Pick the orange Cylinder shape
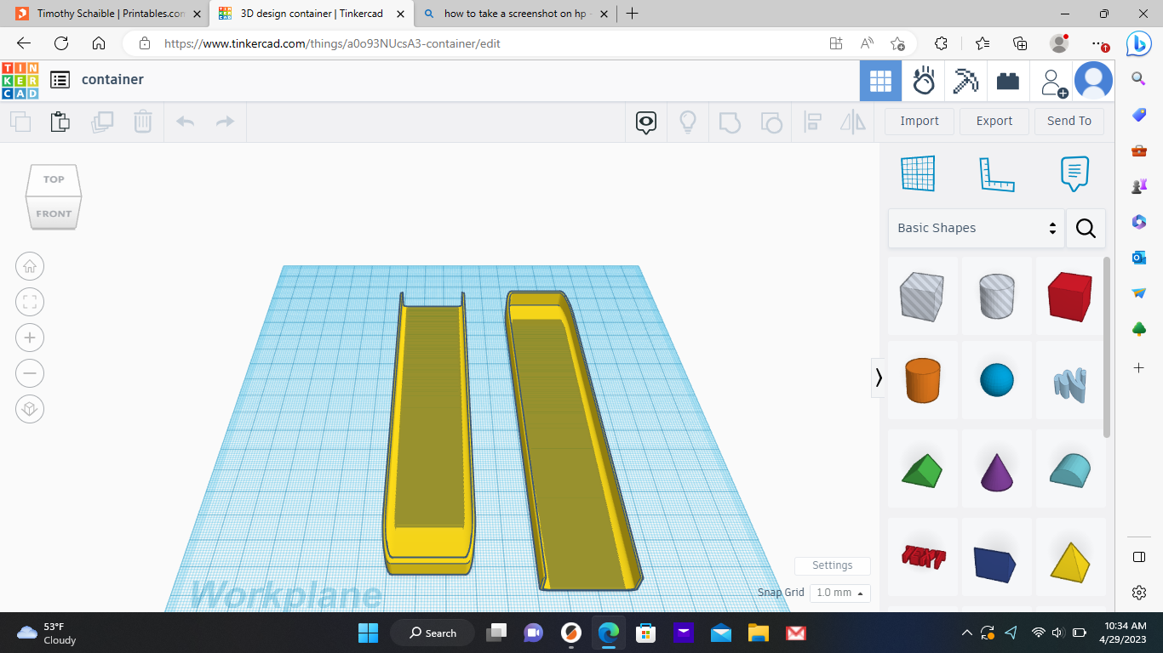 [922, 380]
